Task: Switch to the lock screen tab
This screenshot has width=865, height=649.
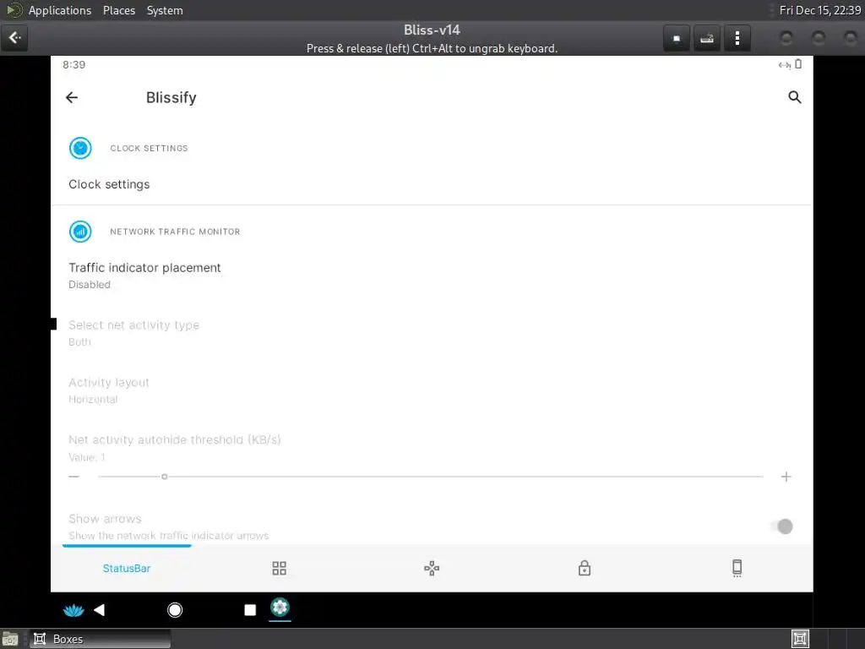Action: 585,568
